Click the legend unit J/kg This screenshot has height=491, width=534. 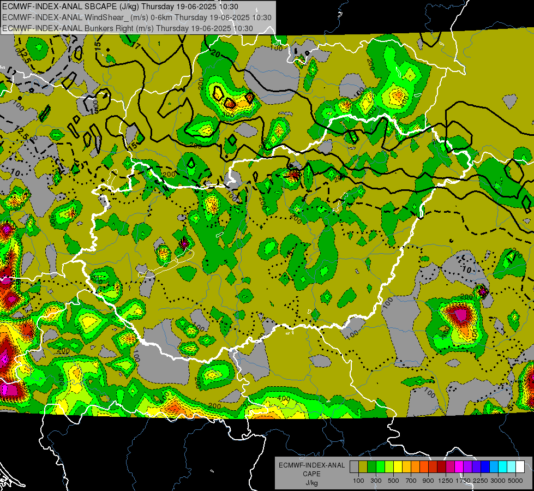click(311, 483)
